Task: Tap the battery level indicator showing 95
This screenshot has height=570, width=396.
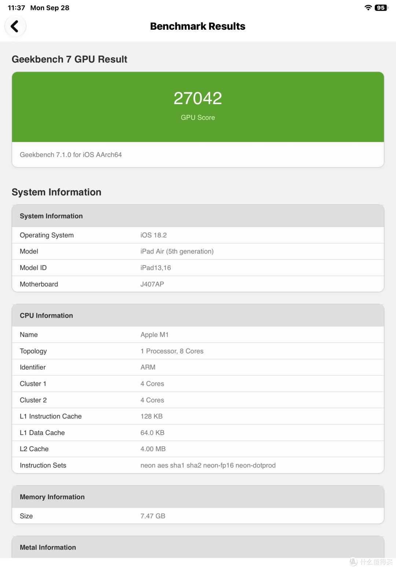Action: (x=381, y=8)
